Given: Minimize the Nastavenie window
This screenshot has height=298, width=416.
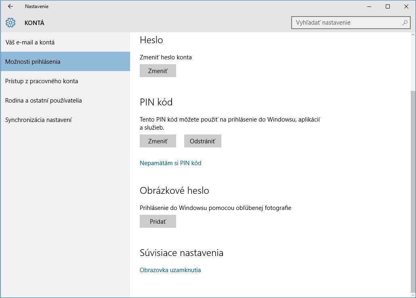Looking at the screenshot, I should [369, 6].
